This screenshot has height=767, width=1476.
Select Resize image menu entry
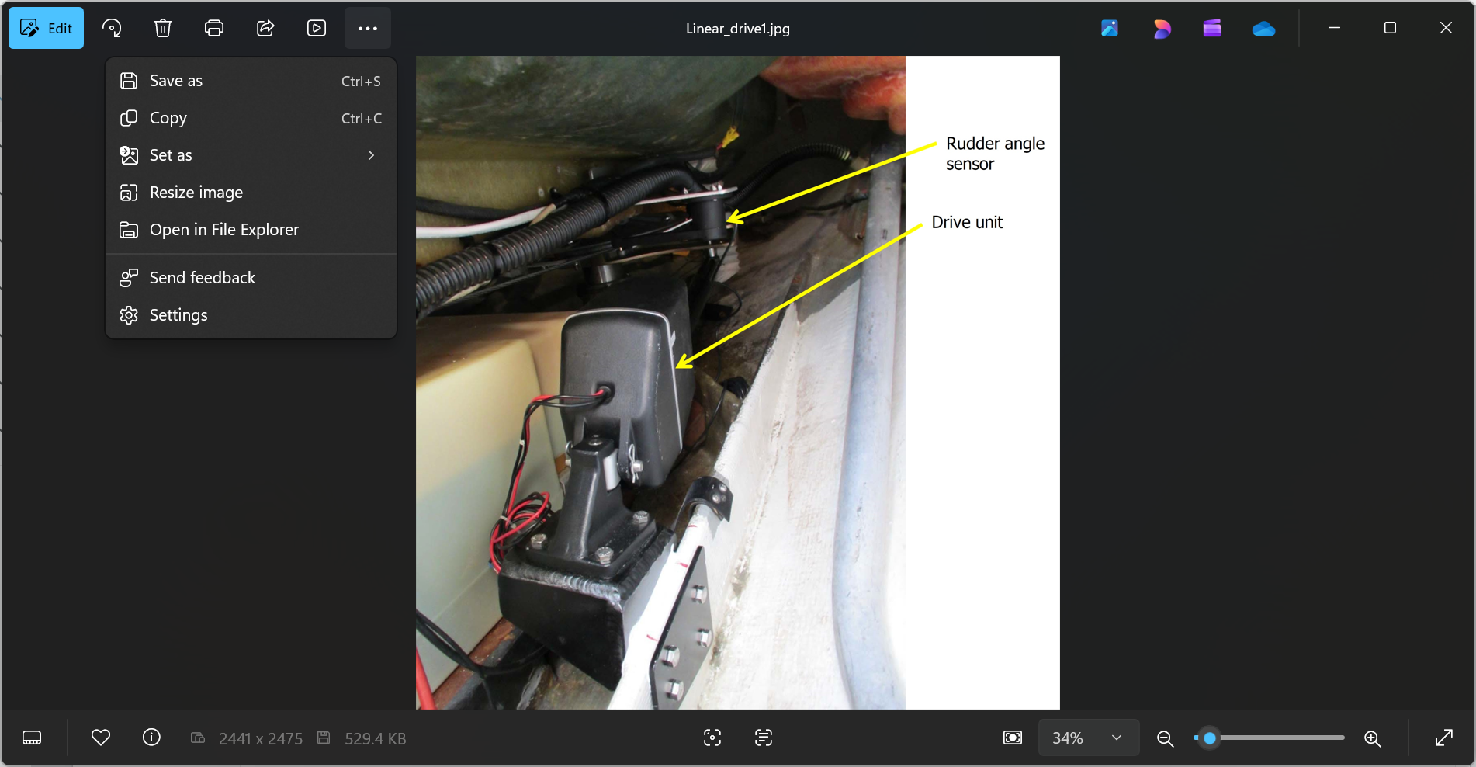[251, 193]
